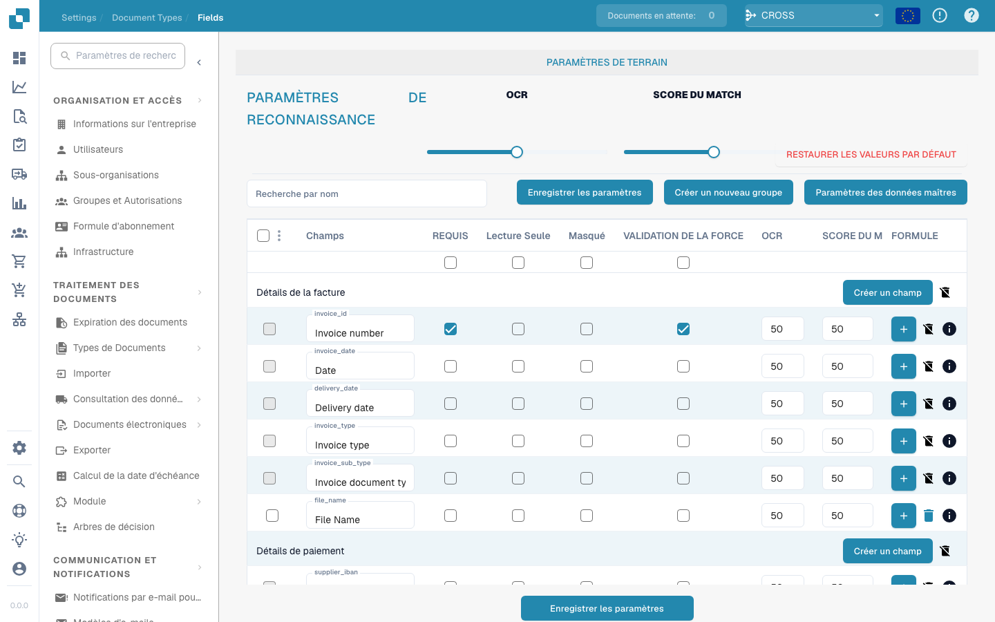Add formula for Date field
The width and height of the screenshot is (995, 622).
click(x=904, y=366)
